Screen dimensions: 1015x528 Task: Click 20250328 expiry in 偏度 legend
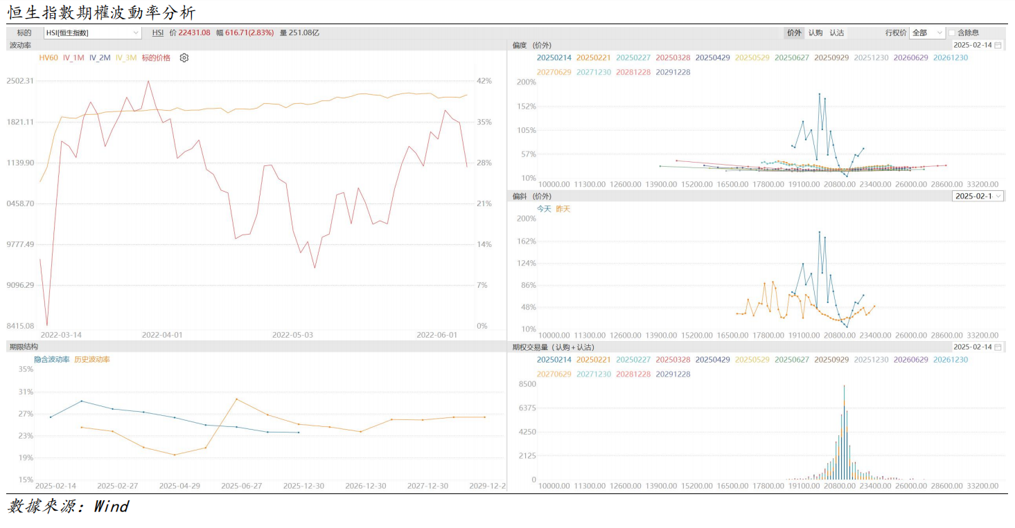(x=673, y=58)
